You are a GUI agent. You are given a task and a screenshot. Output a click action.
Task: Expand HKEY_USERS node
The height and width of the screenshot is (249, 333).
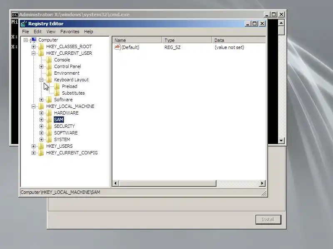(x=34, y=146)
